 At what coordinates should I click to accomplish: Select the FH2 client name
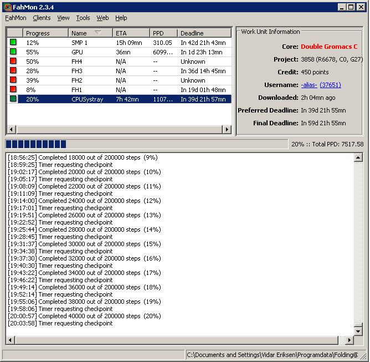[x=76, y=80]
